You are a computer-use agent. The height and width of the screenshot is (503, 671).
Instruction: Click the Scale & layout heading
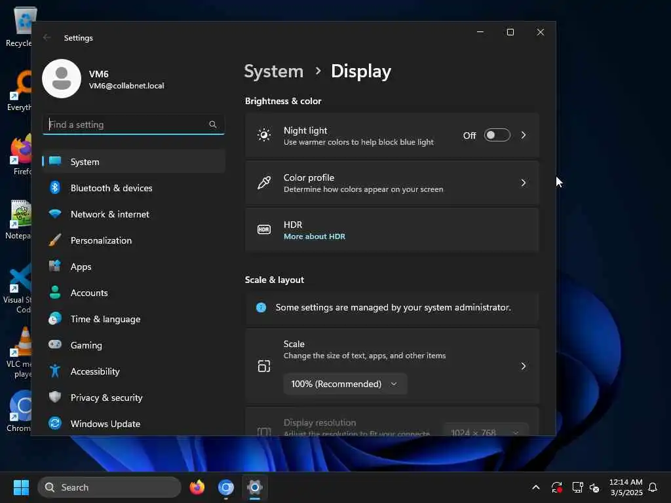(x=275, y=280)
